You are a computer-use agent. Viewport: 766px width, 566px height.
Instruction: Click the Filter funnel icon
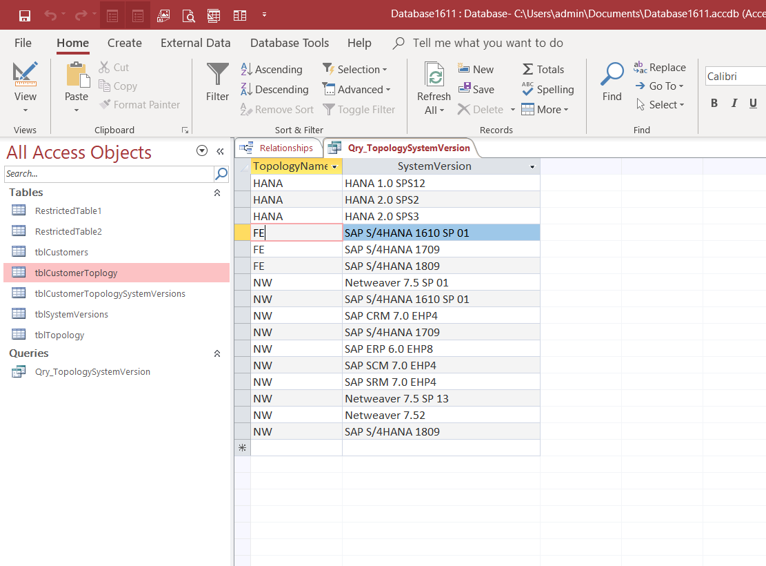(x=217, y=75)
